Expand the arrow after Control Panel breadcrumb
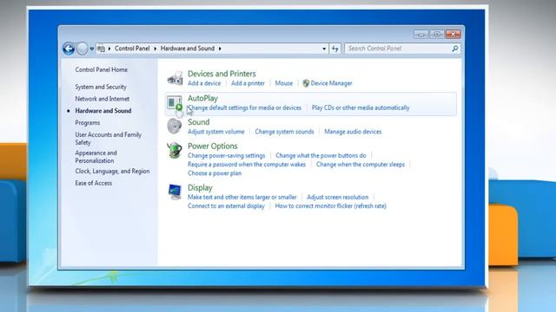Image resolution: width=556 pixels, height=312 pixels. (155, 49)
